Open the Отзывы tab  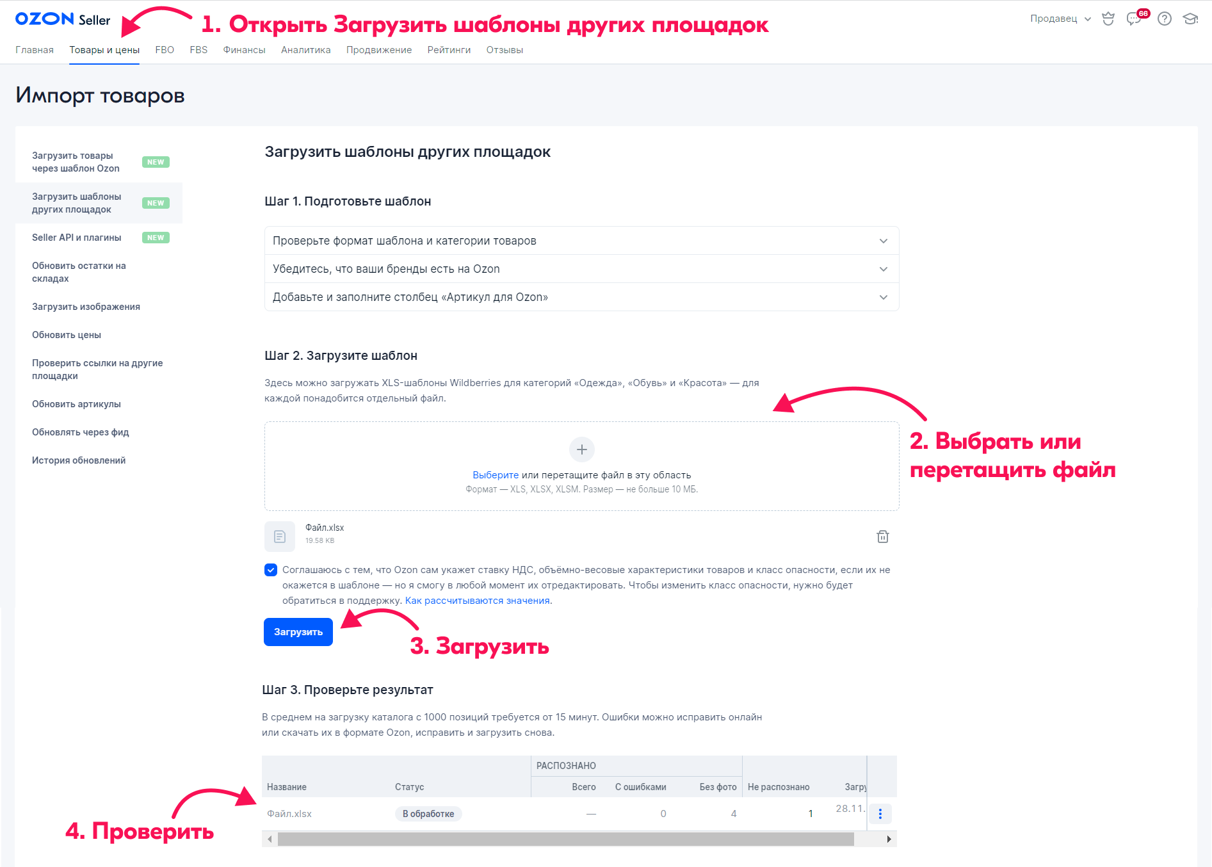point(505,50)
